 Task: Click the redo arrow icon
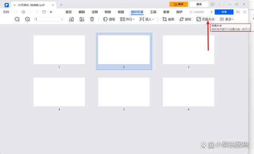point(37,12)
